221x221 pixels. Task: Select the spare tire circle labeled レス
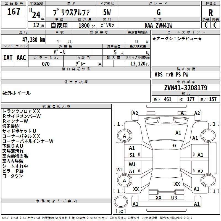pyautogui.click(x=121, y=202)
